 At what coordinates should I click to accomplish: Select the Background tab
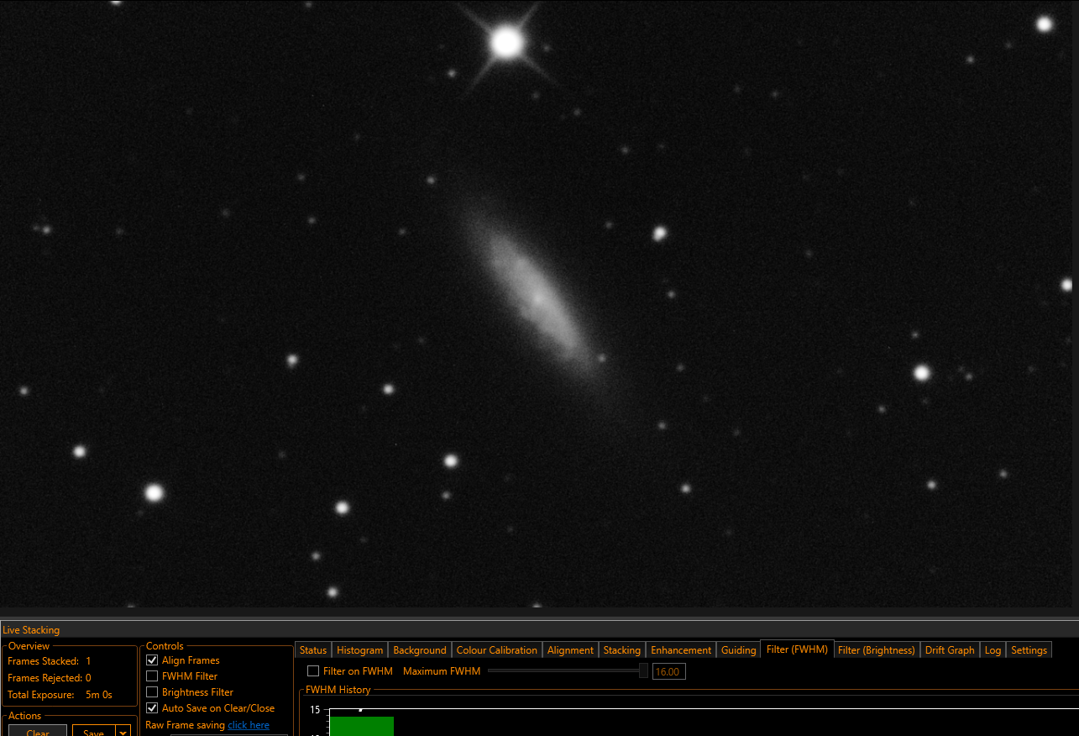click(420, 650)
